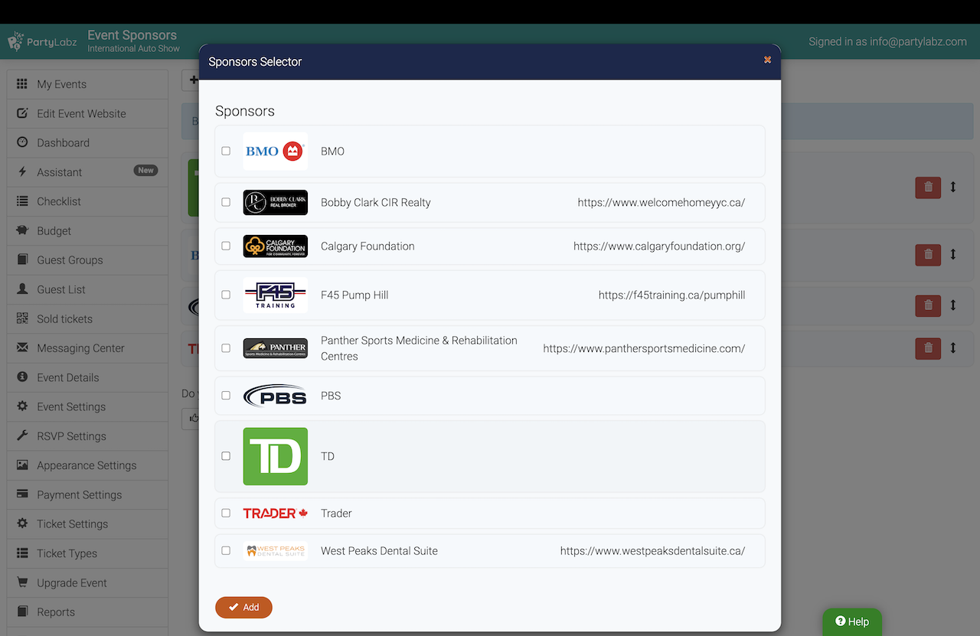Click the panthersportsmedicine.com URL text
Screen dimensions: 980x636
click(644, 348)
